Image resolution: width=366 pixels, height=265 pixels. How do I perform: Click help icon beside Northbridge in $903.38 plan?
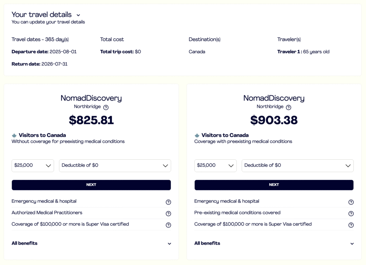point(288,107)
